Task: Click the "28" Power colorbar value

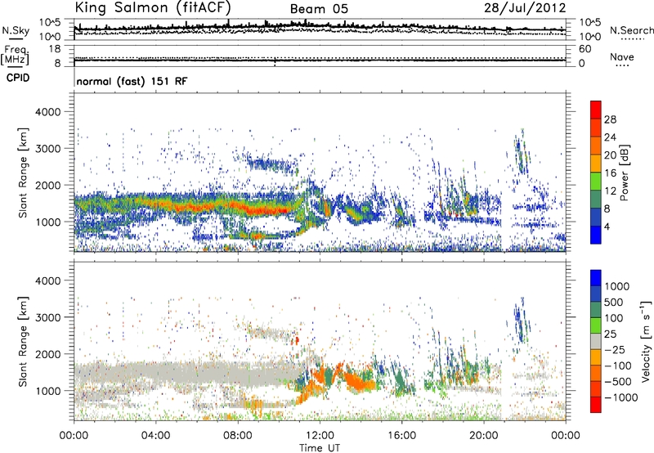Action: 610,119
